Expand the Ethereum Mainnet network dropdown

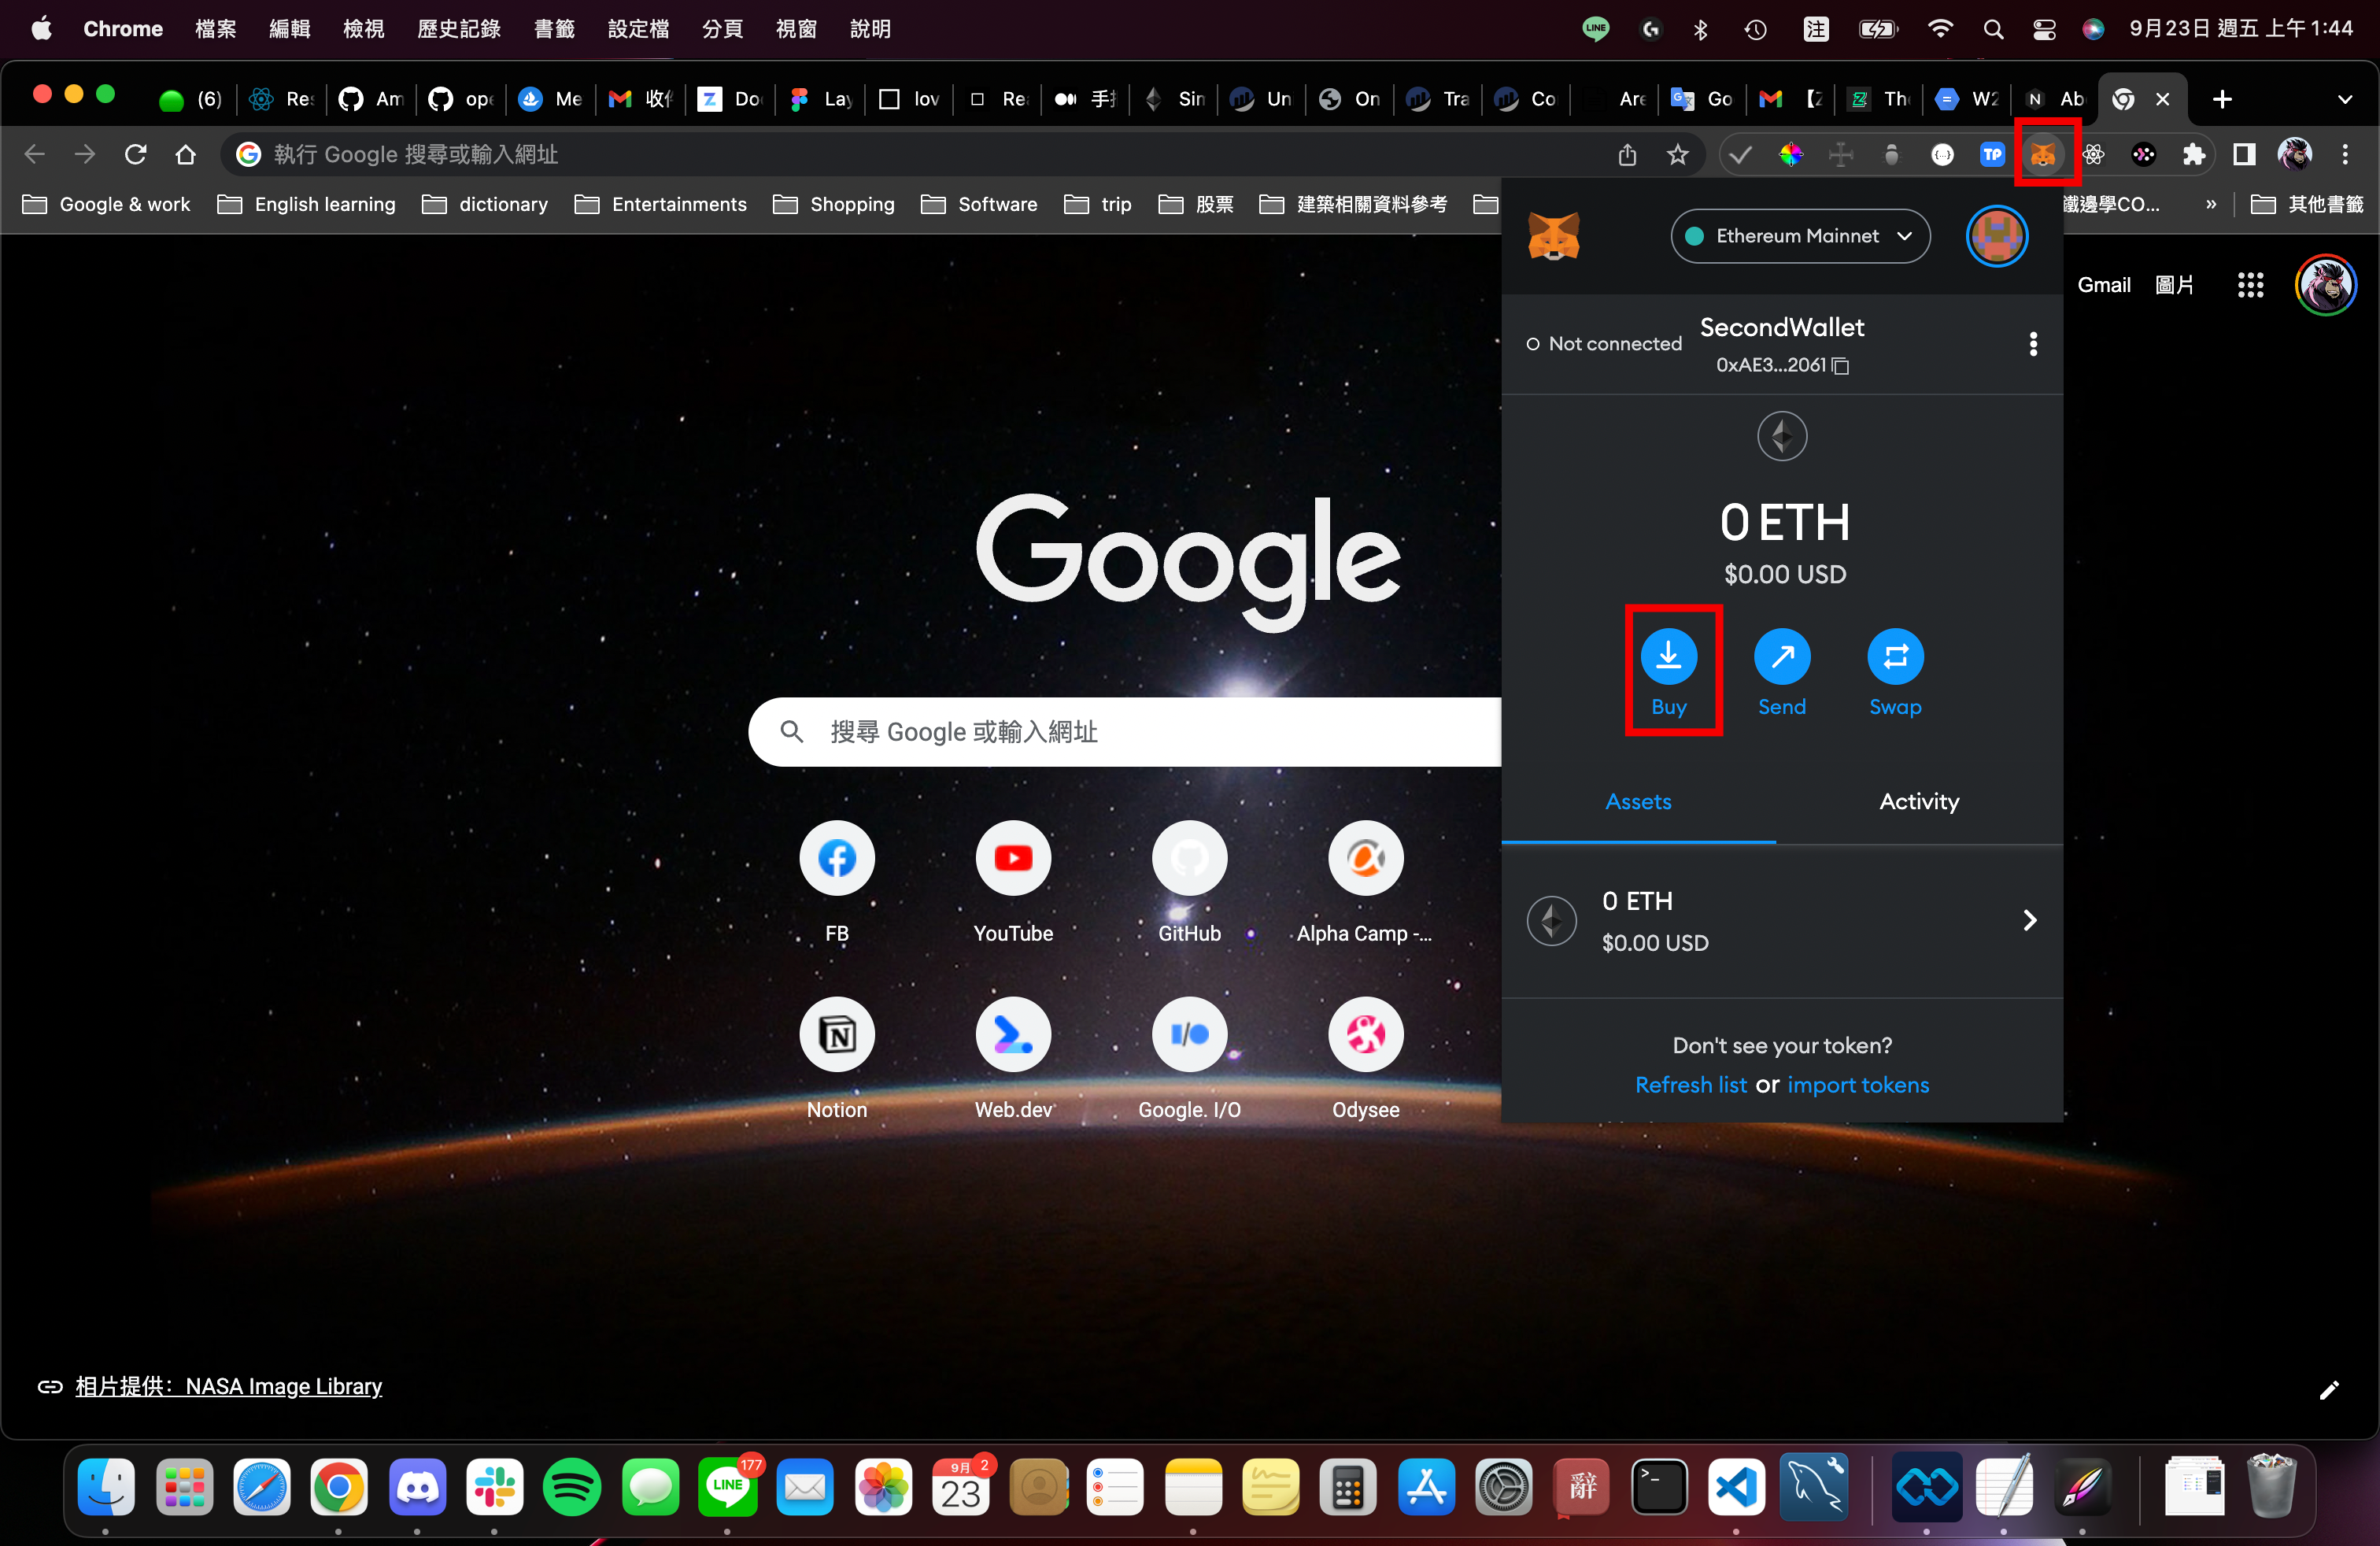tap(1799, 236)
